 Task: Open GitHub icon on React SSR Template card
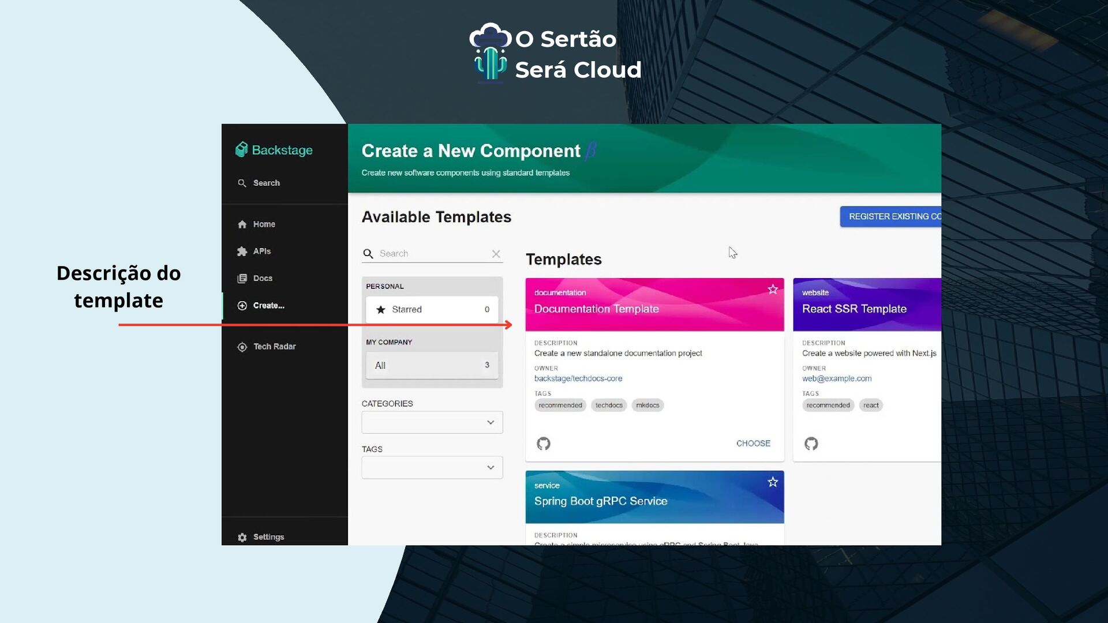[811, 444]
